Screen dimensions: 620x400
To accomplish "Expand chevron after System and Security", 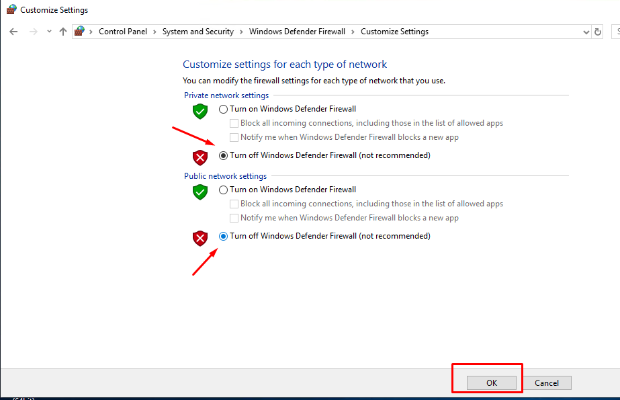I will point(241,32).
